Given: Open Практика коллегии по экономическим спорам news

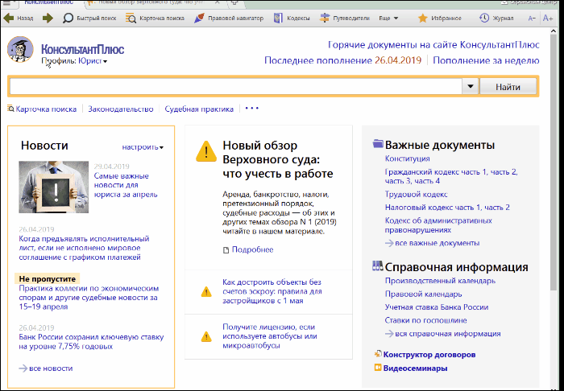Looking at the screenshot, I should pyautogui.click(x=89, y=298).
